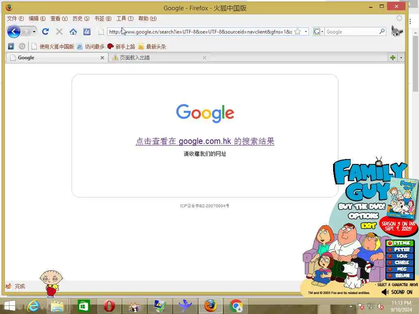Click the Windows Start button
The image size is (419, 314).
(x=10, y=306)
